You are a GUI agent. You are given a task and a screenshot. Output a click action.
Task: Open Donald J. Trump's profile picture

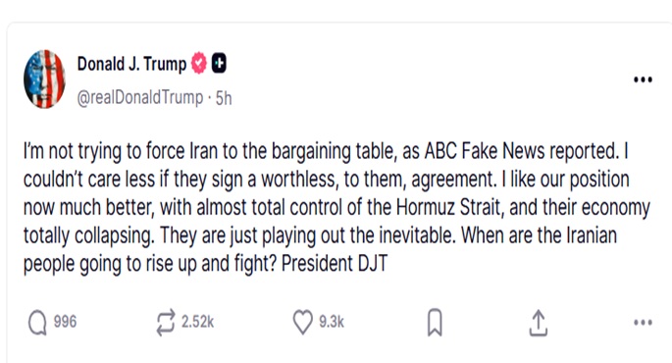[x=44, y=78]
